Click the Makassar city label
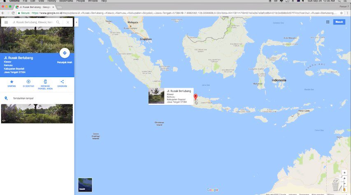Image resolution: width=351 pixels, height=195 pixels. coord(258,84)
